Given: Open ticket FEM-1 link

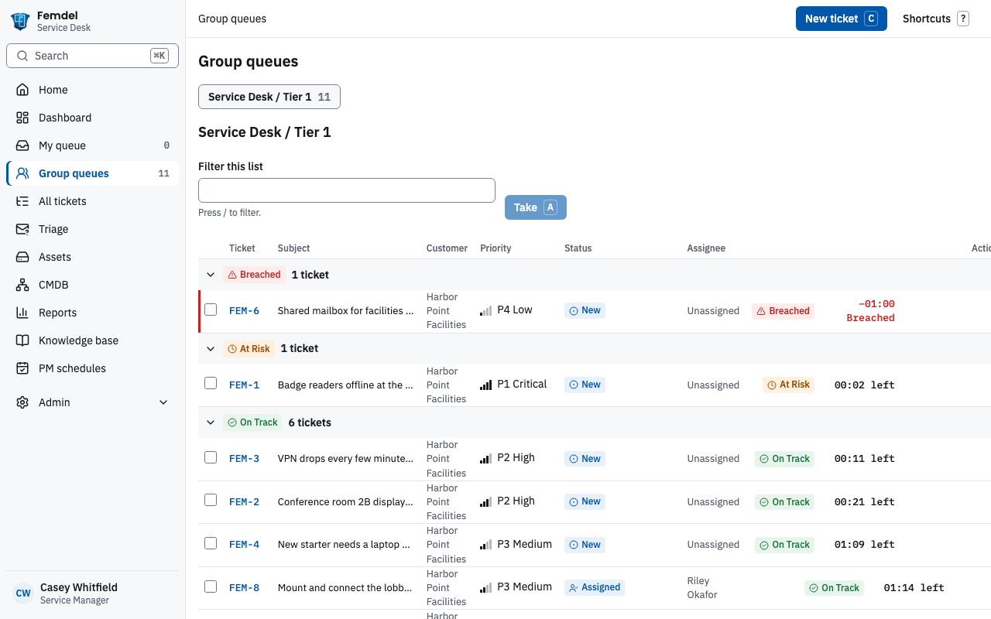Looking at the screenshot, I should pyautogui.click(x=244, y=385).
